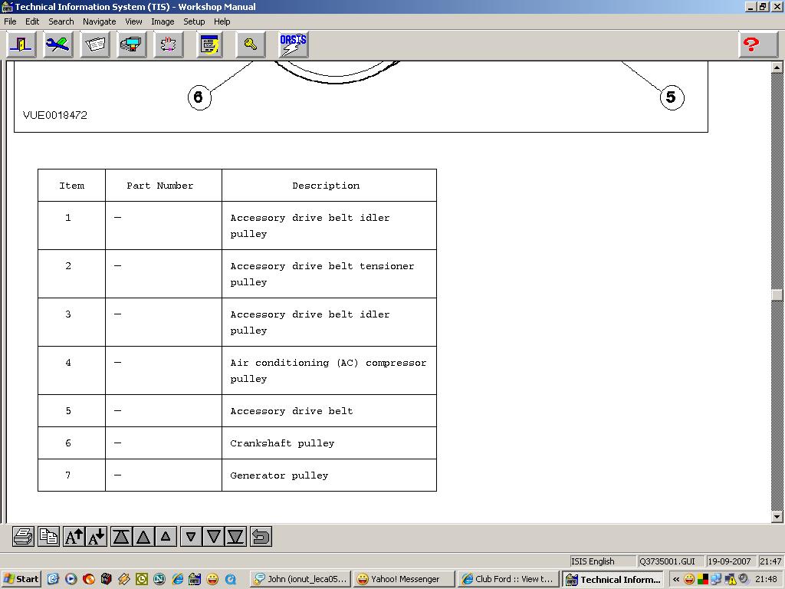Print the document with the printer icon
Viewport: 785px width, 589px height.
(x=23, y=537)
